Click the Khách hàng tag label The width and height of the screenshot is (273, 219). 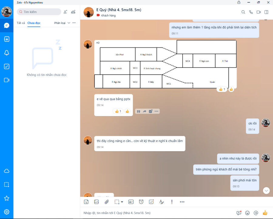tap(108, 15)
